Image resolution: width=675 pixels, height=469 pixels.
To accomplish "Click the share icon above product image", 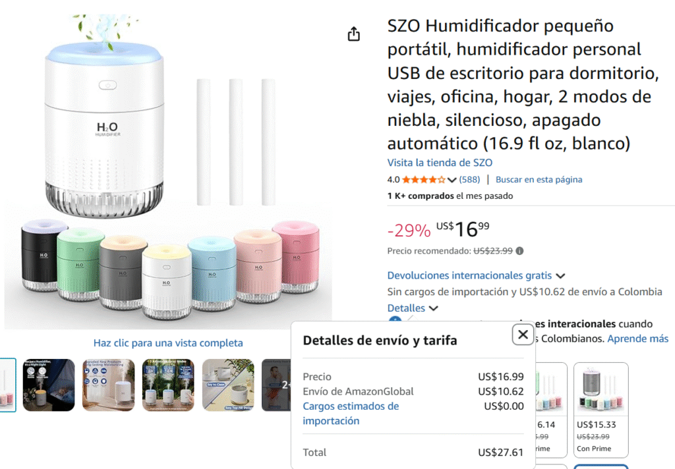I will (353, 34).
